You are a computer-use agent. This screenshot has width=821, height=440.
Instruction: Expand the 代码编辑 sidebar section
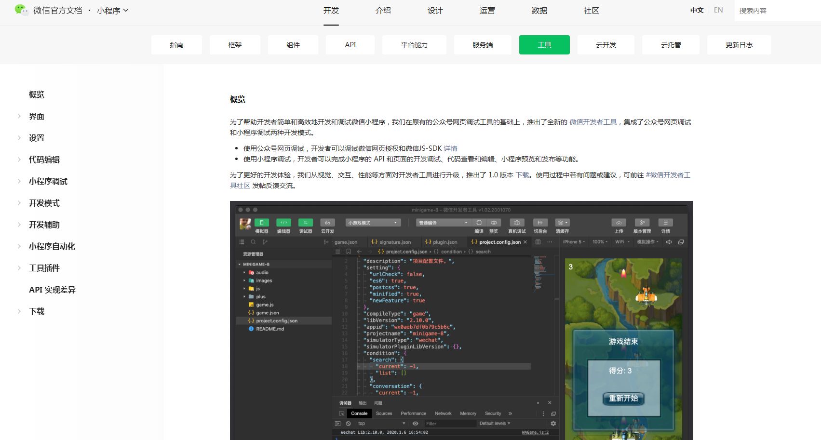coord(44,160)
